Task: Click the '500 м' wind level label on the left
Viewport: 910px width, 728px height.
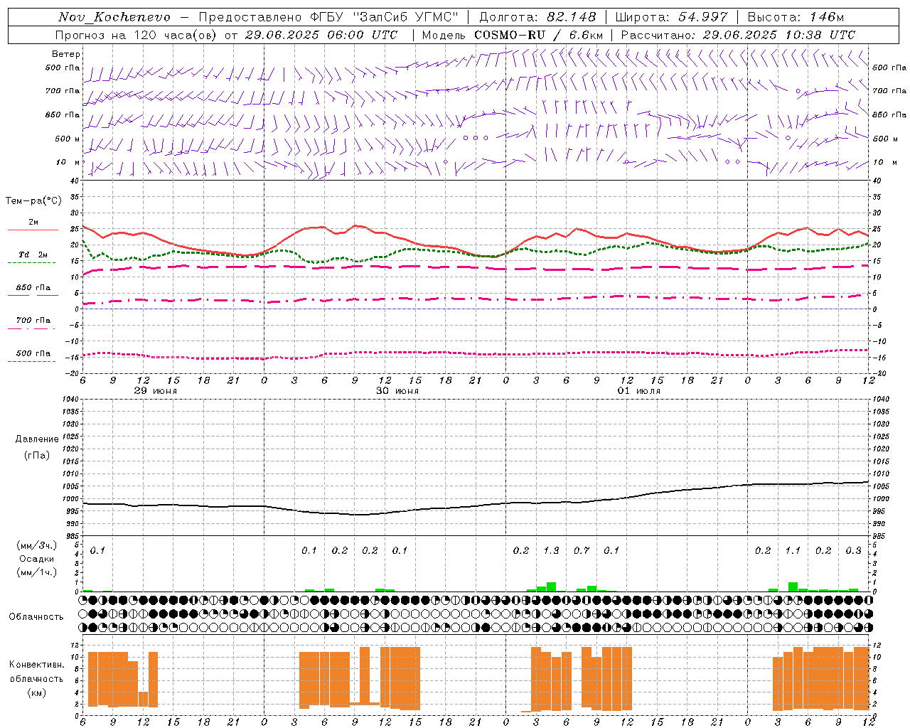Action: (x=67, y=139)
